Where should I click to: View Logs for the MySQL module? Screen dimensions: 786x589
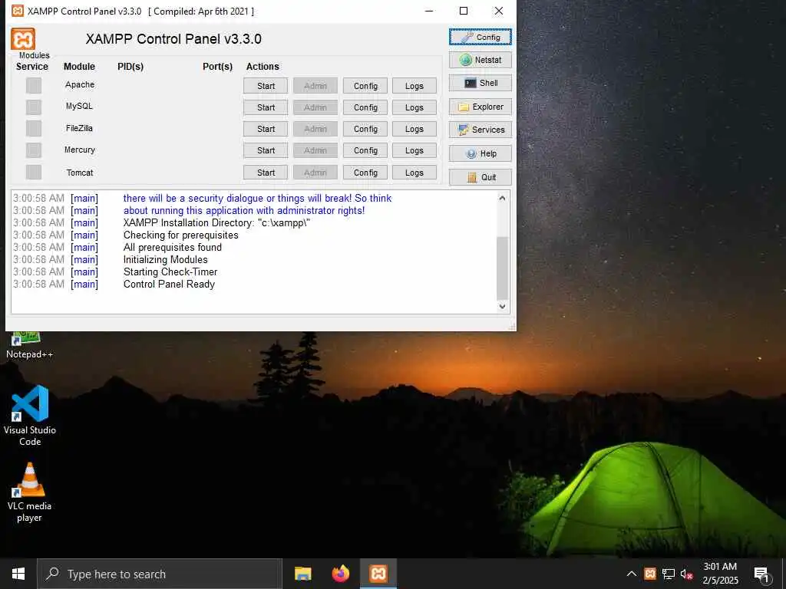tap(414, 107)
